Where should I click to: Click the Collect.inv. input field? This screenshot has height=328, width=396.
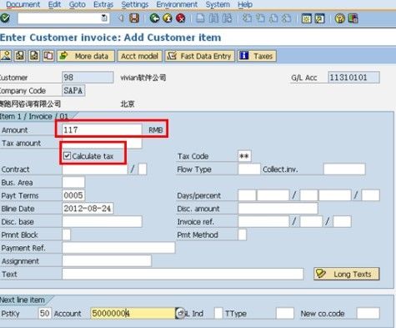344,169
